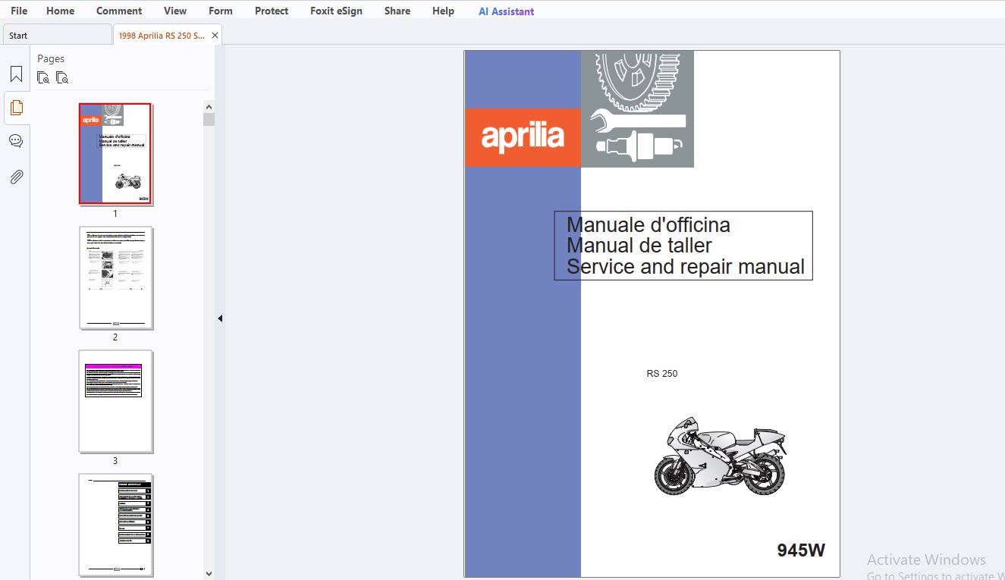Viewport: 1005px width, 580px height.
Task: Open the Help ribbon tab
Action: pyautogui.click(x=443, y=11)
